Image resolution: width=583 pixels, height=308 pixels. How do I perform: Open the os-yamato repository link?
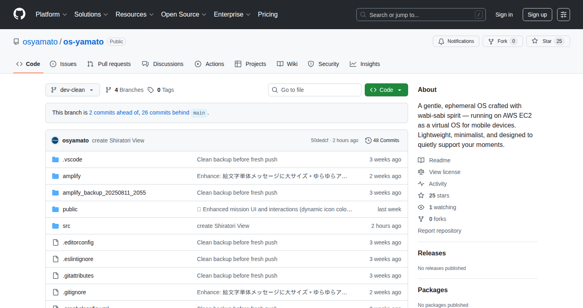[x=83, y=42]
